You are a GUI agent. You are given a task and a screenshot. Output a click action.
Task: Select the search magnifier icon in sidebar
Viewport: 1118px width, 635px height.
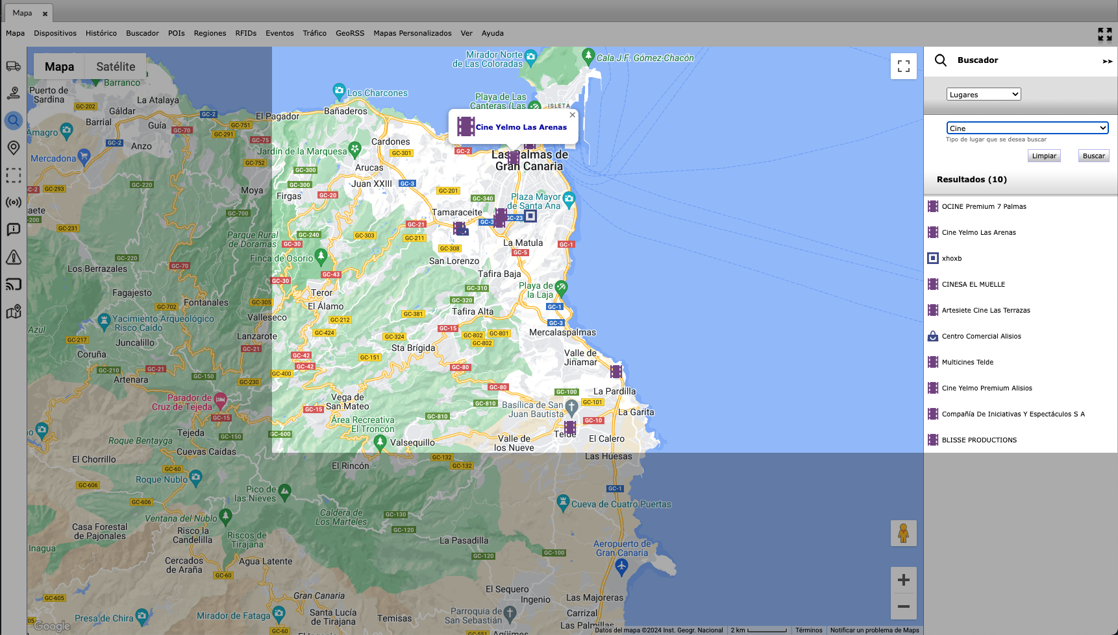click(x=14, y=121)
